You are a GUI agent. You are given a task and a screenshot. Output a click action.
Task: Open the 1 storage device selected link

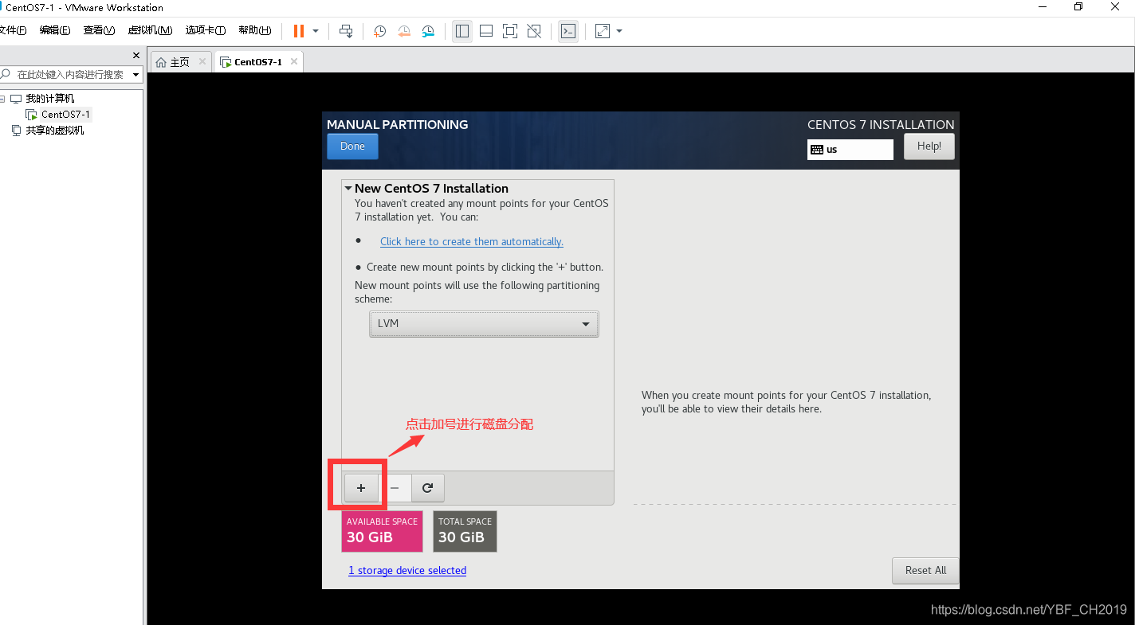[x=407, y=570]
